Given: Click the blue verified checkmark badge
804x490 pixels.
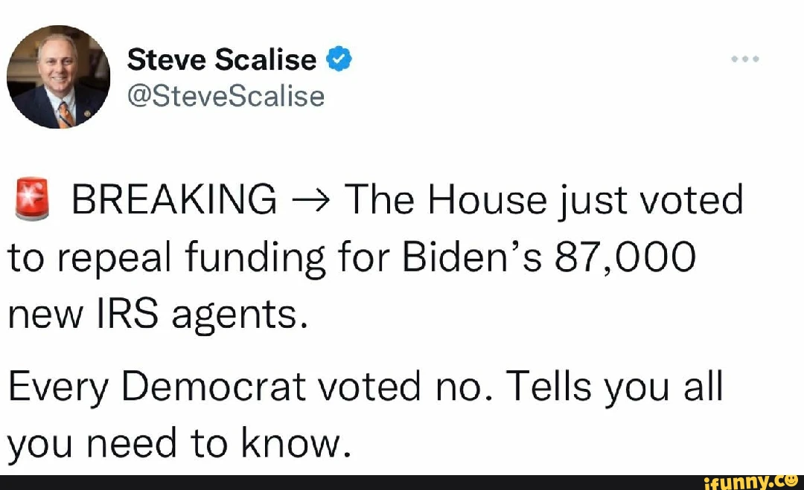Looking at the screenshot, I should click(x=339, y=59).
